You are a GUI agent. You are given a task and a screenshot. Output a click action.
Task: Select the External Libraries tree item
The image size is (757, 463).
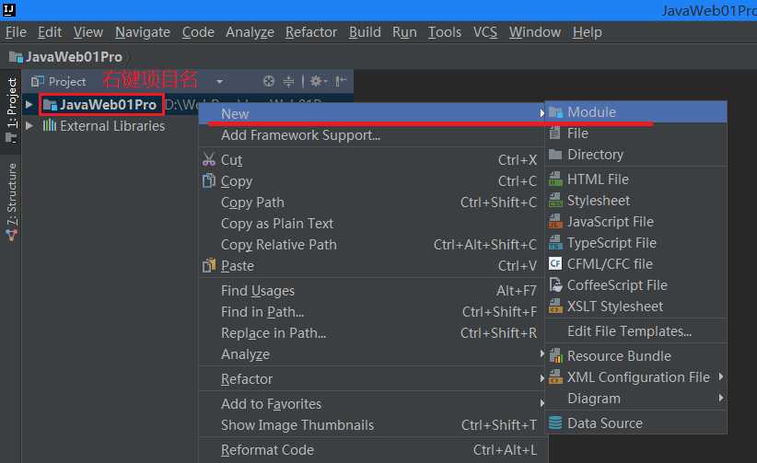click(104, 126)
